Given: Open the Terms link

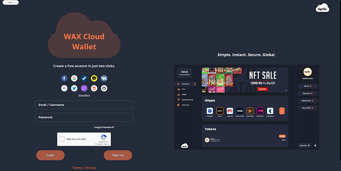Looking at the screenshot, I should pos(77,168).
